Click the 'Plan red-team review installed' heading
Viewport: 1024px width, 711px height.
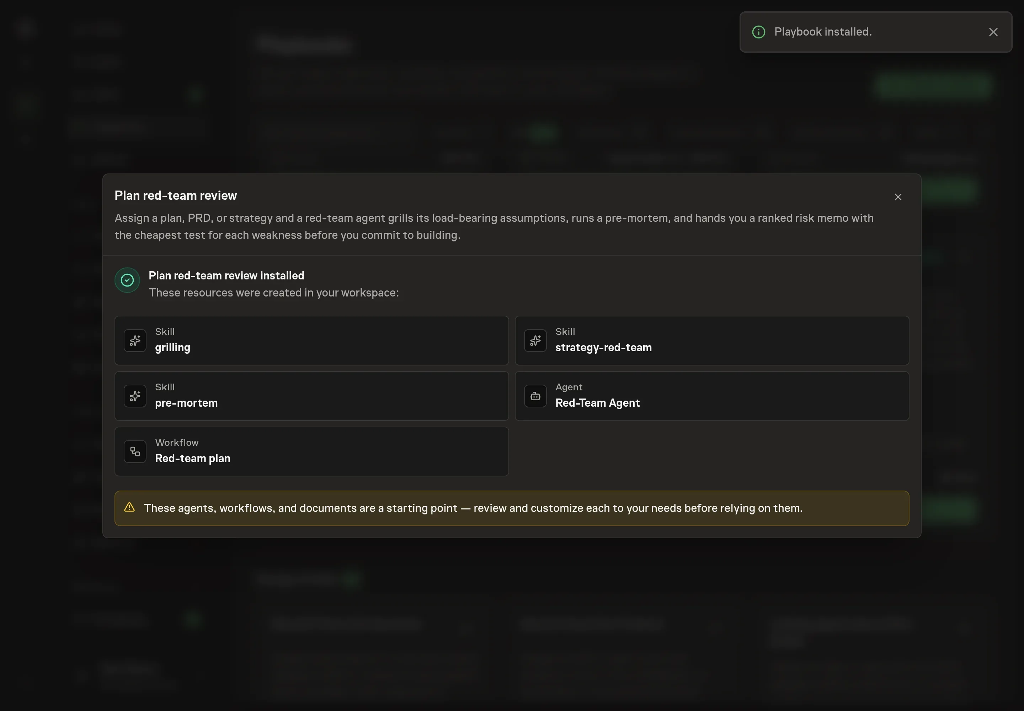point(226,276)
